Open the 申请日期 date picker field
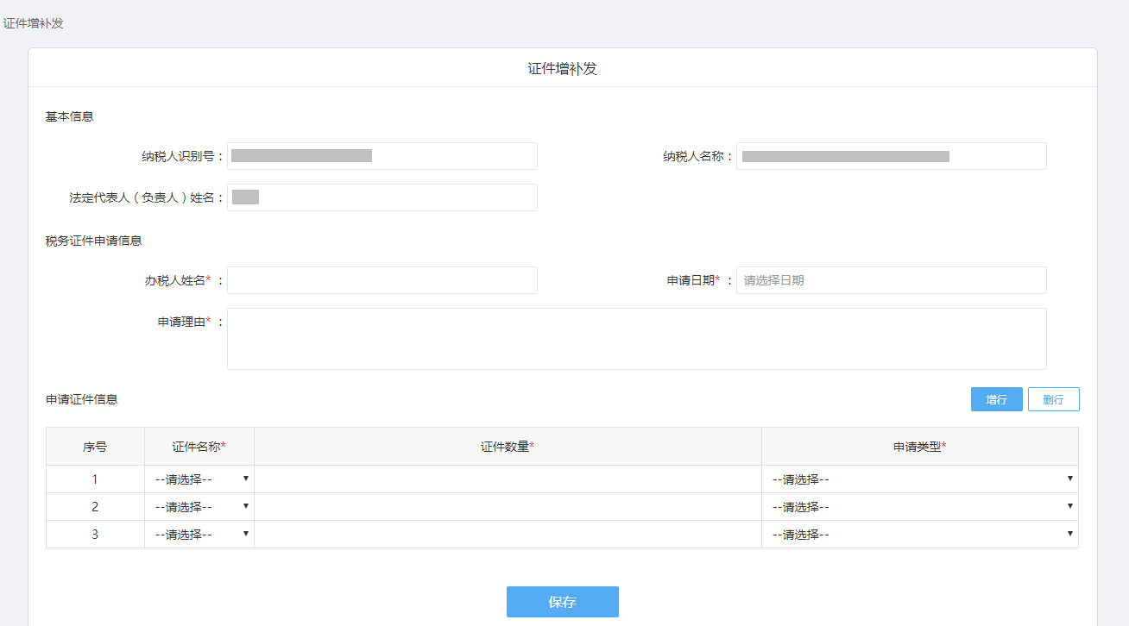Screen dimensions: 1129x626 891,280
